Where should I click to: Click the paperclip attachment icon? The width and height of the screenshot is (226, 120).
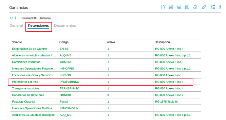pos(204,7)
